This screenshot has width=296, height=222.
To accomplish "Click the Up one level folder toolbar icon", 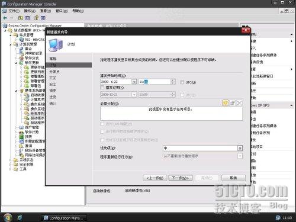I will 21,18.
